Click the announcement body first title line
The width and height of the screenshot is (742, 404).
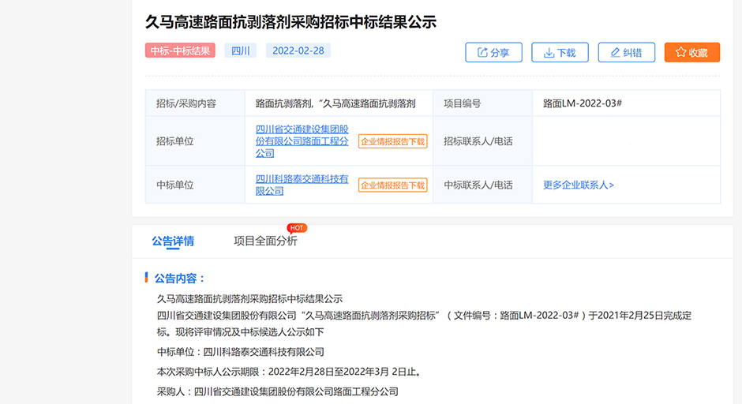249,299
